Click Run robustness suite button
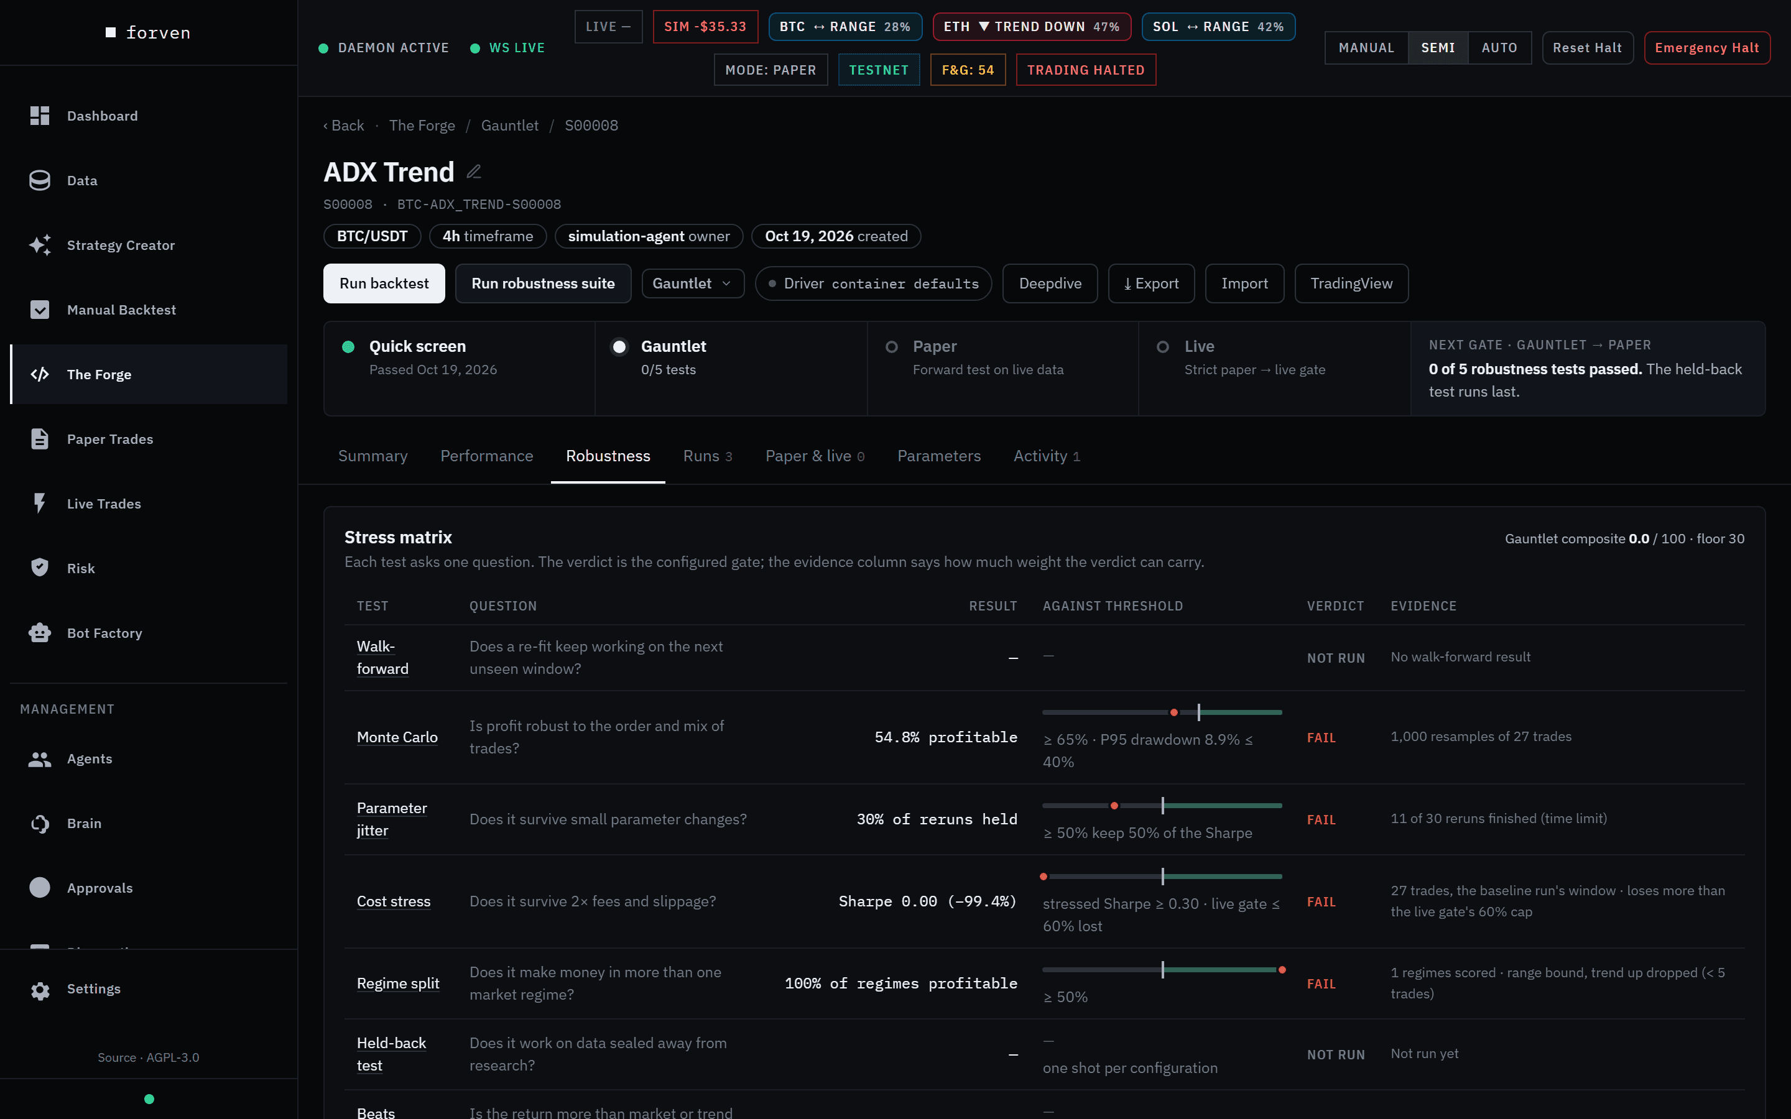 coord(544,283)
